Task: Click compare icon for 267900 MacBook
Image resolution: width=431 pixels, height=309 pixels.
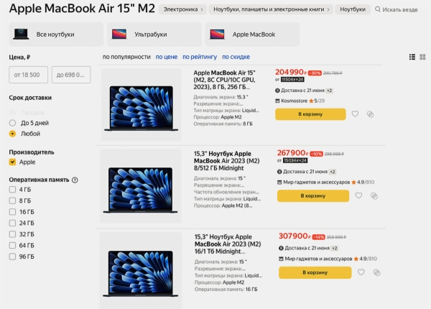Action: (374, 195)
